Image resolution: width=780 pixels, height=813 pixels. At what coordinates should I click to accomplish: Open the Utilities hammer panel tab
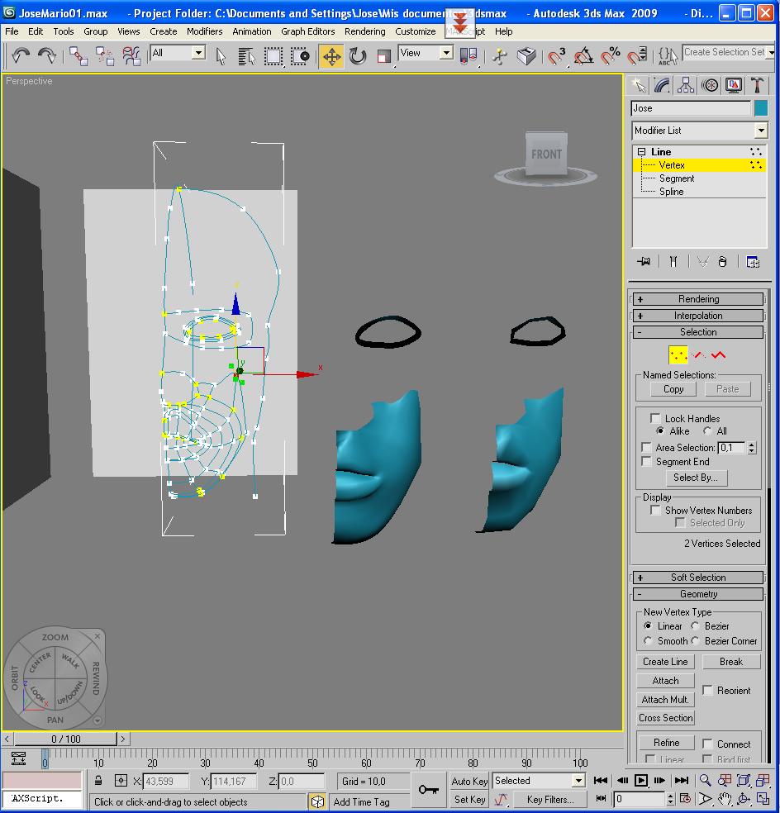757,86
